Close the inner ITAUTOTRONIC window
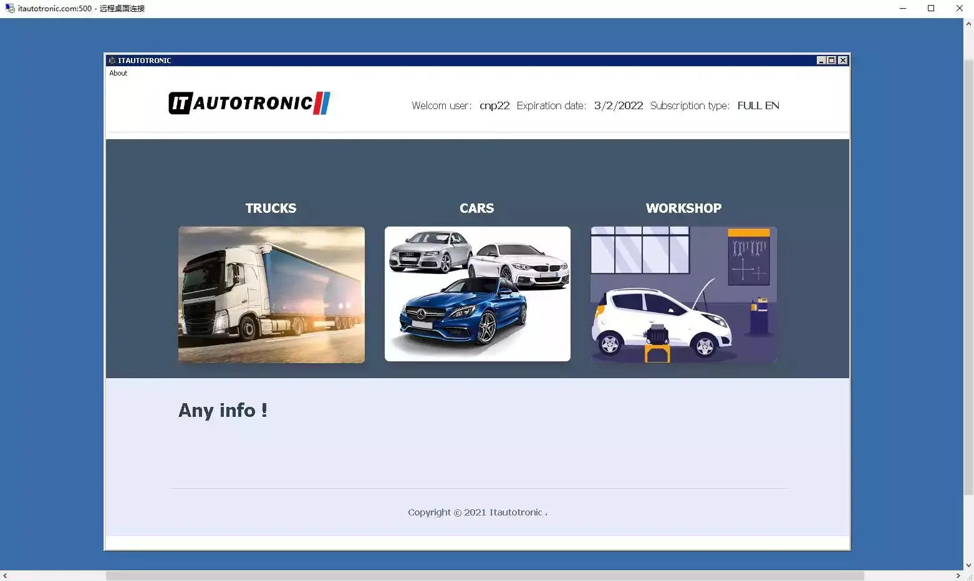 pos(842,61)
